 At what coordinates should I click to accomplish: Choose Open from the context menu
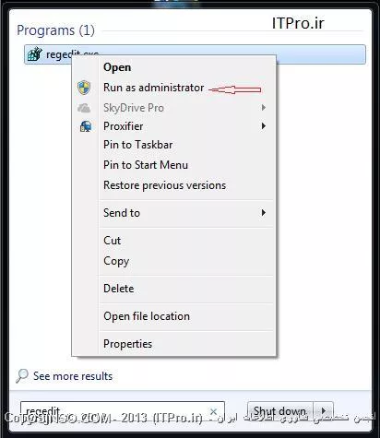pyautogui.click(x=117, y=67)
